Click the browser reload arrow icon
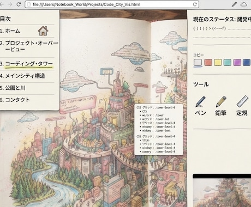Screen dimensions: 251x207 pos(19,4)
